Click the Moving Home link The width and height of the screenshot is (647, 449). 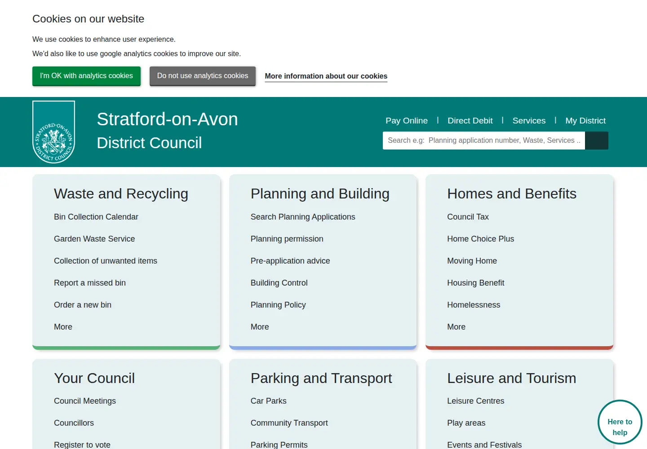(472, 261)
